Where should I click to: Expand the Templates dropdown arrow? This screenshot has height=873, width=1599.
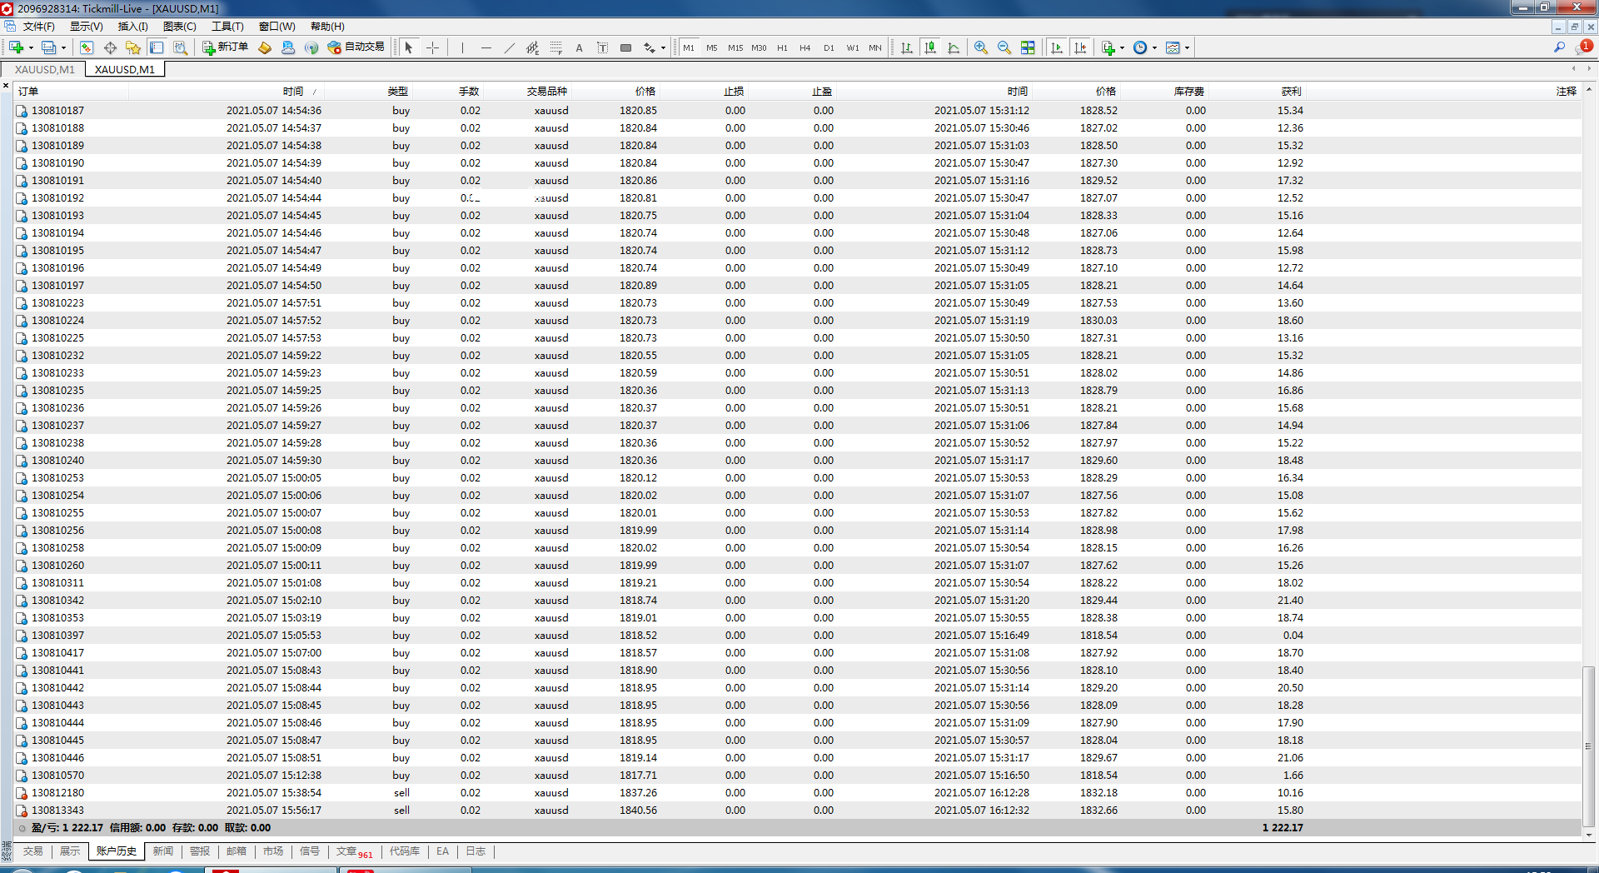click(x=1187, y=48)
